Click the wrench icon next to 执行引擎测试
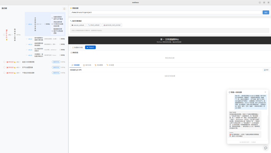The height and width of the screenshot is (153, 271). click(71, 21)
